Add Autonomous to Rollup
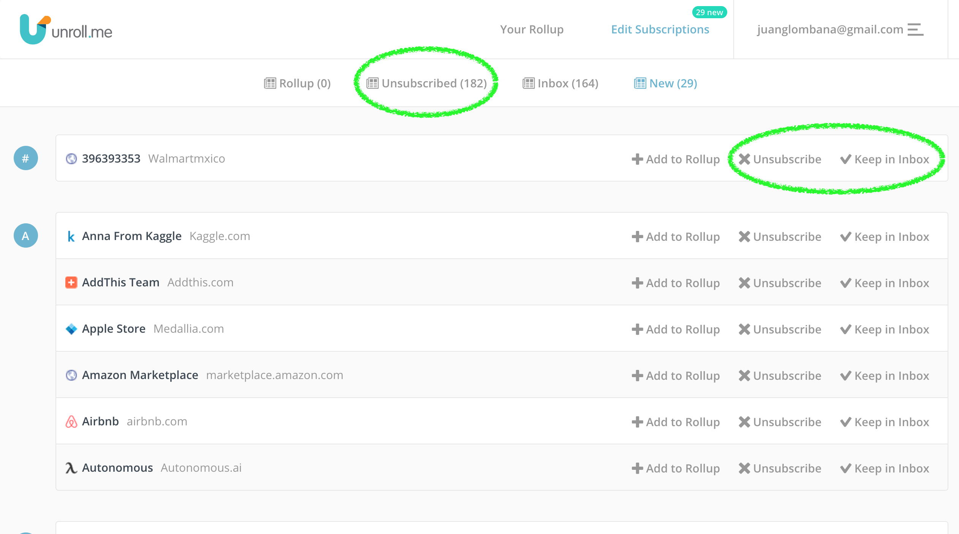The image size is (959, 534). point(676,468)
